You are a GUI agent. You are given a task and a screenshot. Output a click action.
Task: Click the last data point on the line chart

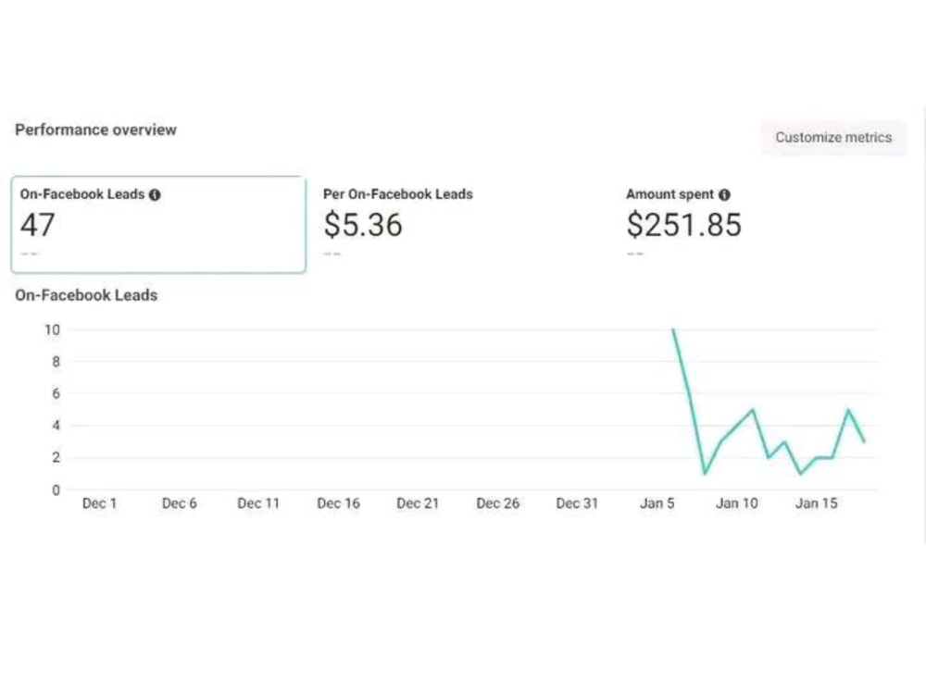(864, 440)
